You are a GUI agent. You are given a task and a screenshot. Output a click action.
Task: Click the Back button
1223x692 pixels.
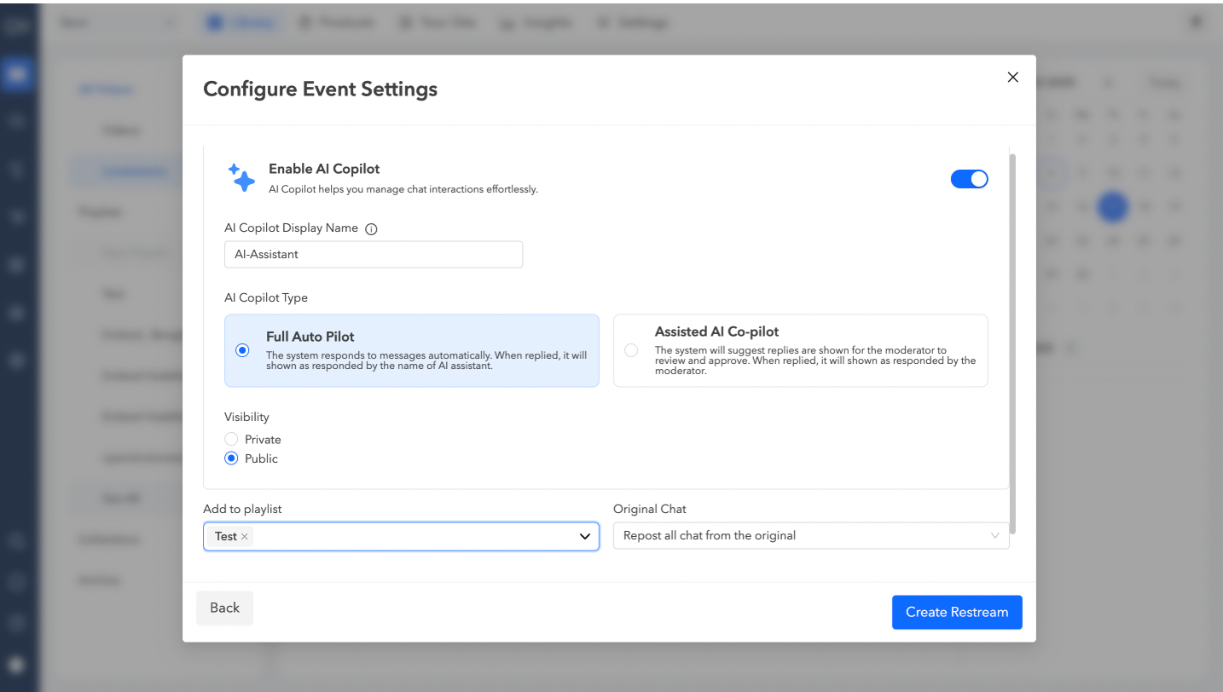pyautogui.click(x=224, y=608)
